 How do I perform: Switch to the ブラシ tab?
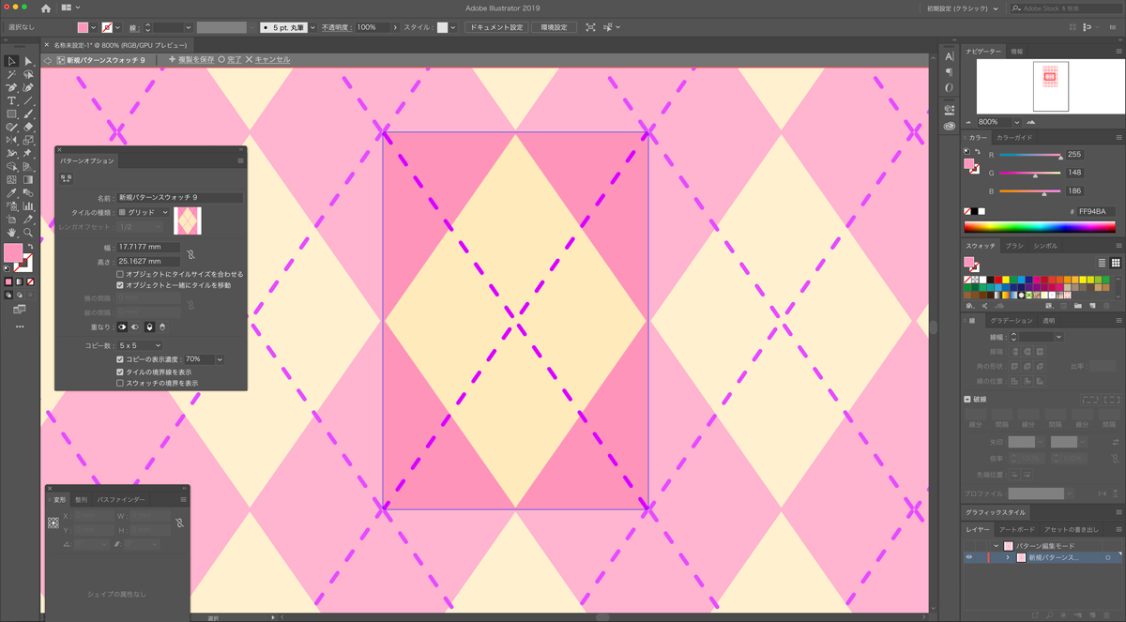click(1013, 246)
